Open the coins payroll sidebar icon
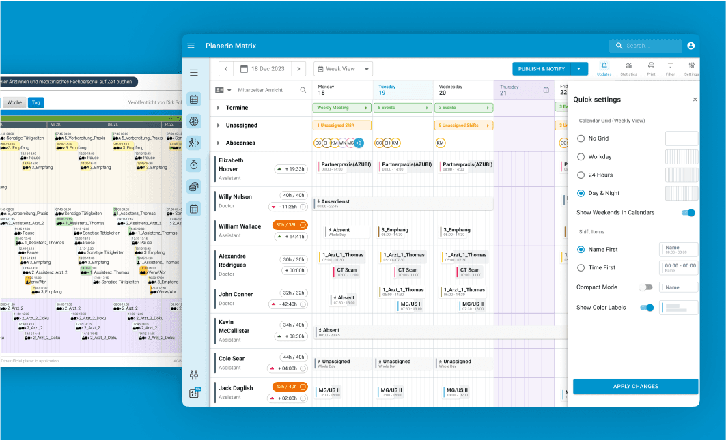 tap(194, 186)
